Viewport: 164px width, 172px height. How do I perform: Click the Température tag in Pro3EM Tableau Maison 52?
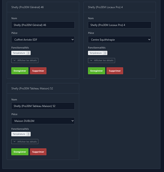click(21, 134)
